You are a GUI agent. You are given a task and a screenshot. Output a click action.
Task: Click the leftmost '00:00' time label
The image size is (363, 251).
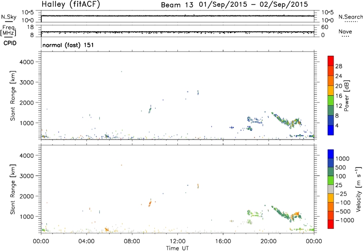coord(41,241)
